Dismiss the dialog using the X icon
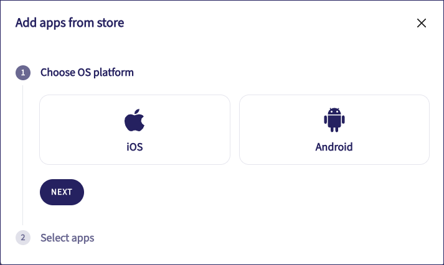Viewport: 444px width, 265px height. pos(422,24)
